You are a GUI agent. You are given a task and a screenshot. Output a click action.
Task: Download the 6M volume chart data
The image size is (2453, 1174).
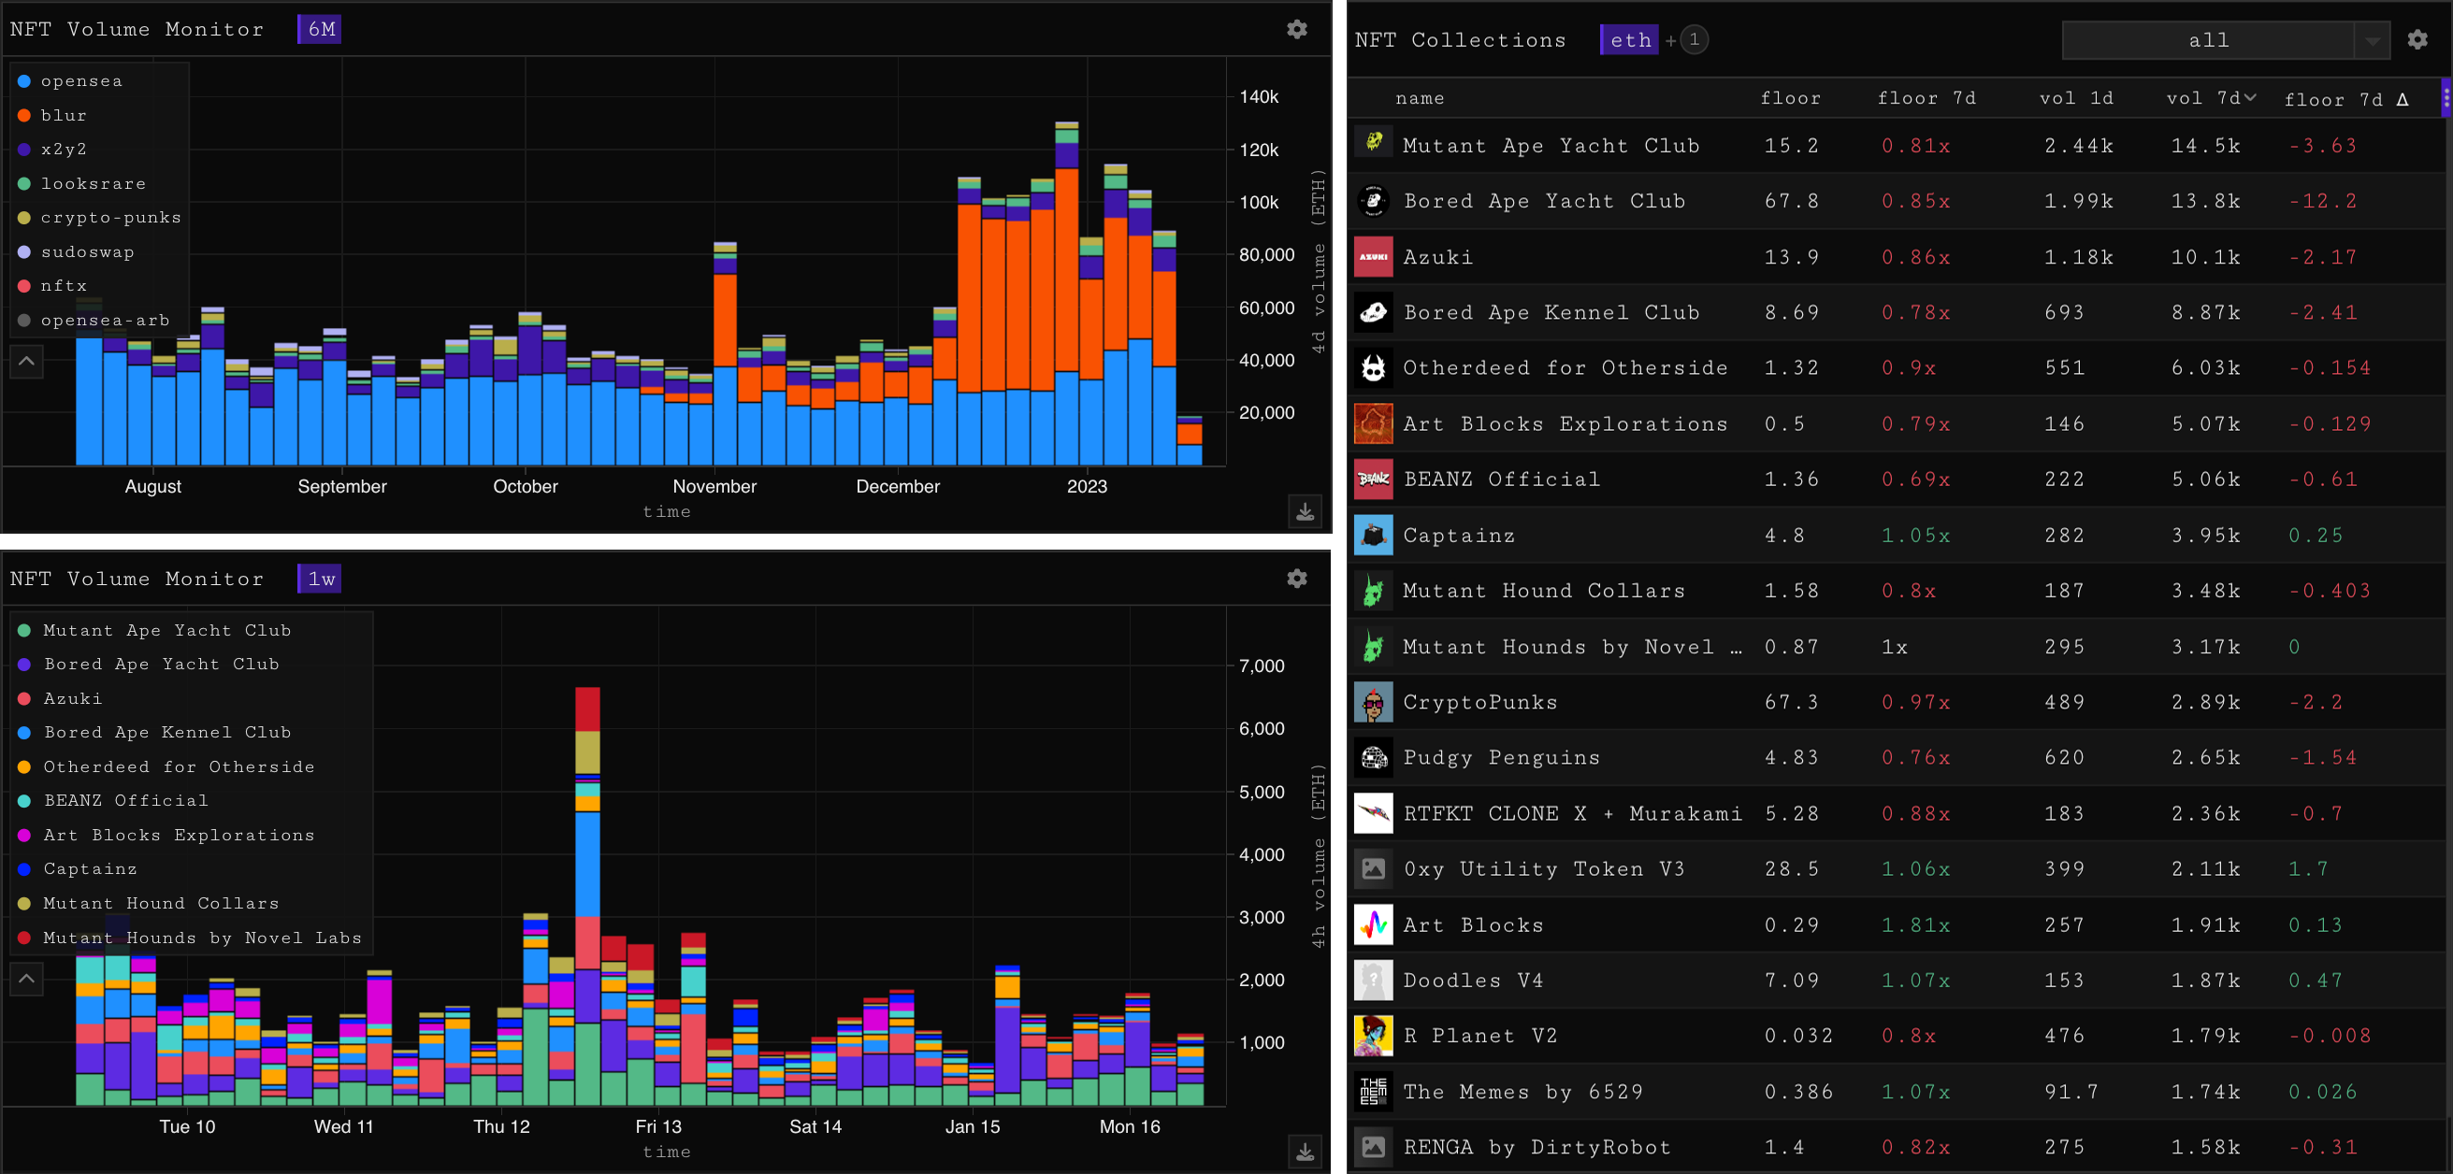click(1305, 511)
